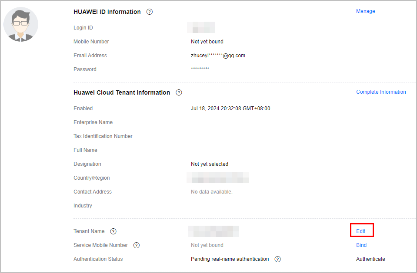Click the masked password value
417x273 pixels.
coord(200,69)
